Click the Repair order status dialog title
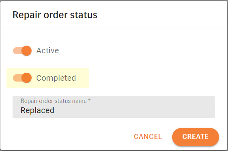The image size is (228, 151). 55,15
